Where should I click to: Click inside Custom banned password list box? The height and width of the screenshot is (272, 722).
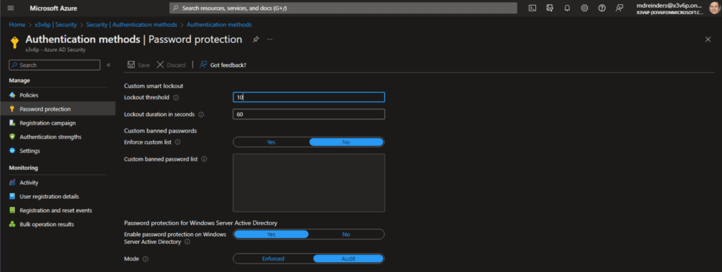click(x=309, y=183)
